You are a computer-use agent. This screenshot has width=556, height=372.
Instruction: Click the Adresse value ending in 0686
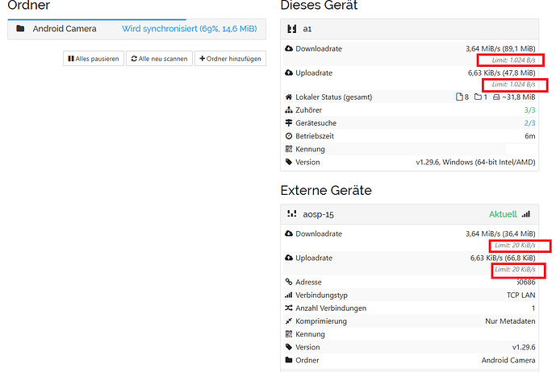pos(526,282)
